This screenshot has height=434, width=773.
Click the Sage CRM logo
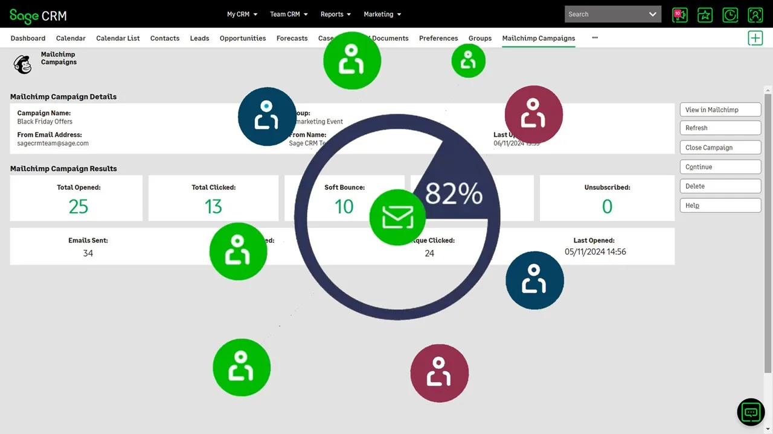(38, 15)
